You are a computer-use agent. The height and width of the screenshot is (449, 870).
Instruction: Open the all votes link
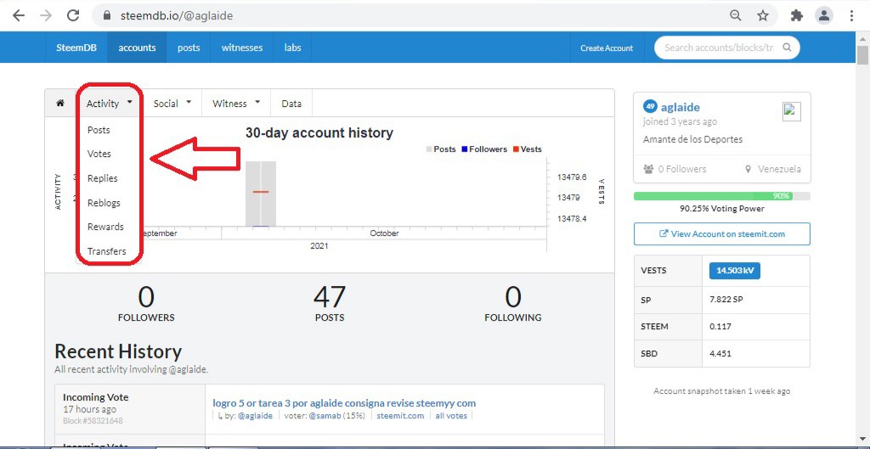click(450, 416)
